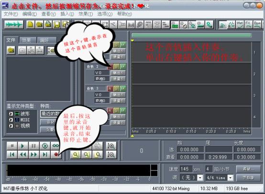This screenshot has width=265, height=194.
Task: Arm track 3 with the R button
Action: click(x=110, y=89)
